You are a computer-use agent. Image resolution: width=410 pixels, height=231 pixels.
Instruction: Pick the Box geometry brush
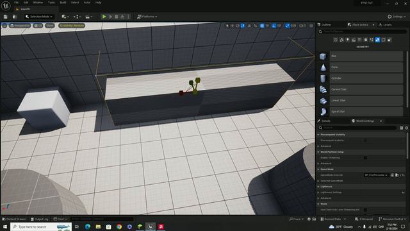point(361,56)
